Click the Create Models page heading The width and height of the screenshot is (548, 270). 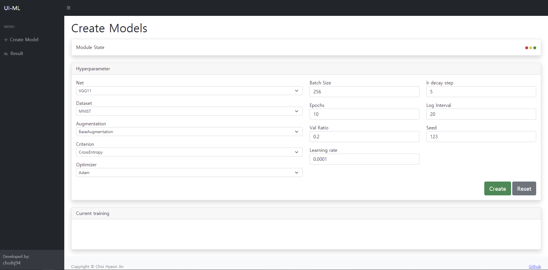point(109,28)
